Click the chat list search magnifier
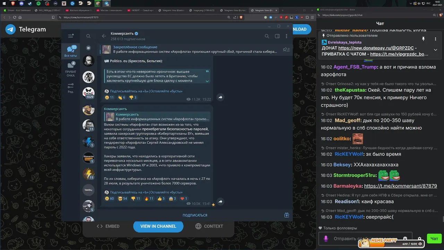The image size is (444, 250). point(88,36)
